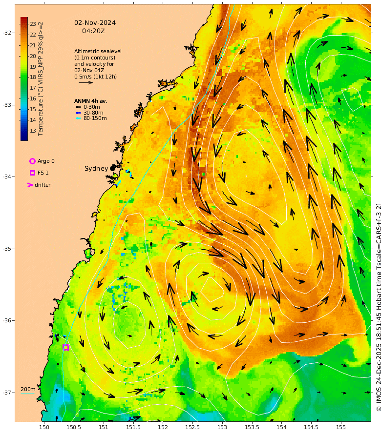
Task: Click the IMOS copyright timestamp text
Action: pyautogui.click(x=378, y=307)
